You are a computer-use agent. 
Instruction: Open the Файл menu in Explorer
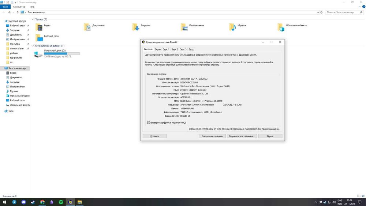pyautogui.click(x=5, y=7)
